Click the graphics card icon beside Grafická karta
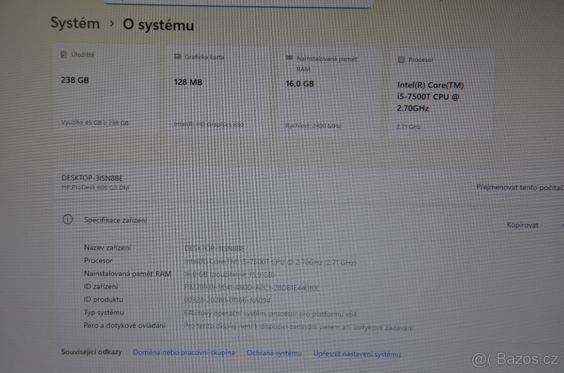The image size is (564, 373). pyautogui.click(x=177, y=56)
